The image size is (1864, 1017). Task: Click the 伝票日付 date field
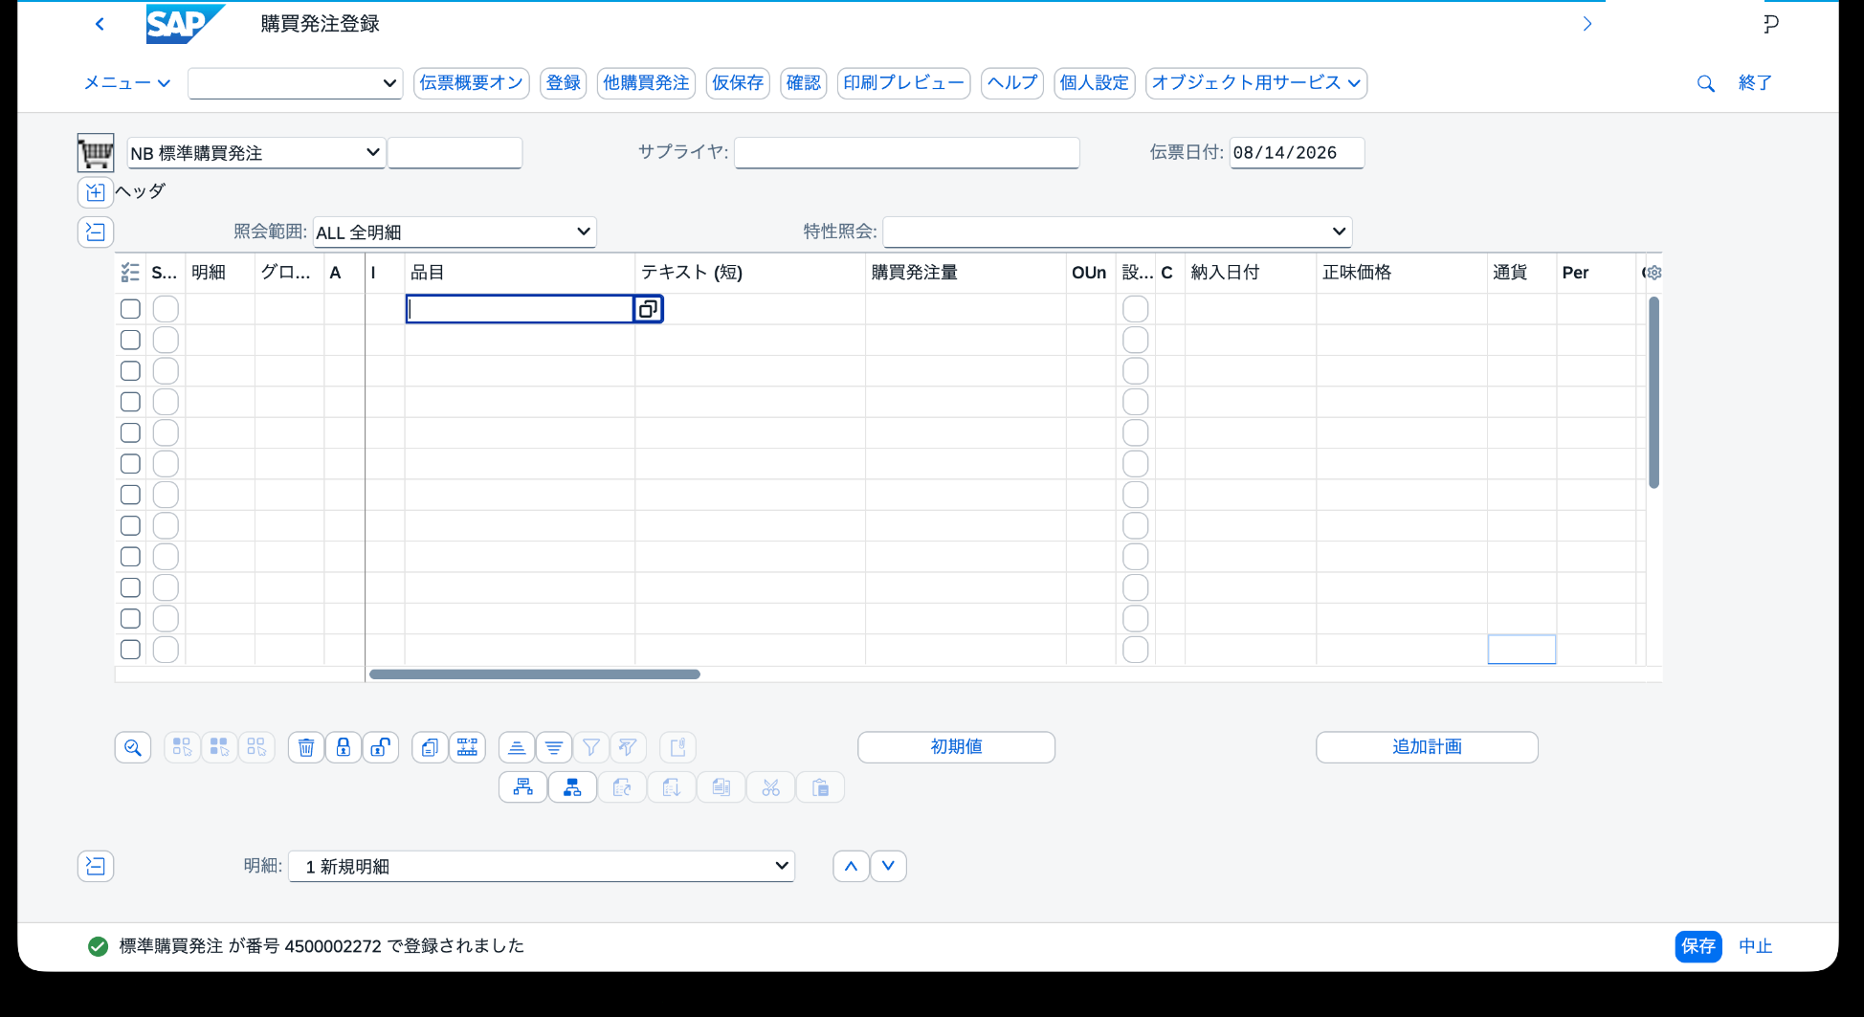point(1297,152)
